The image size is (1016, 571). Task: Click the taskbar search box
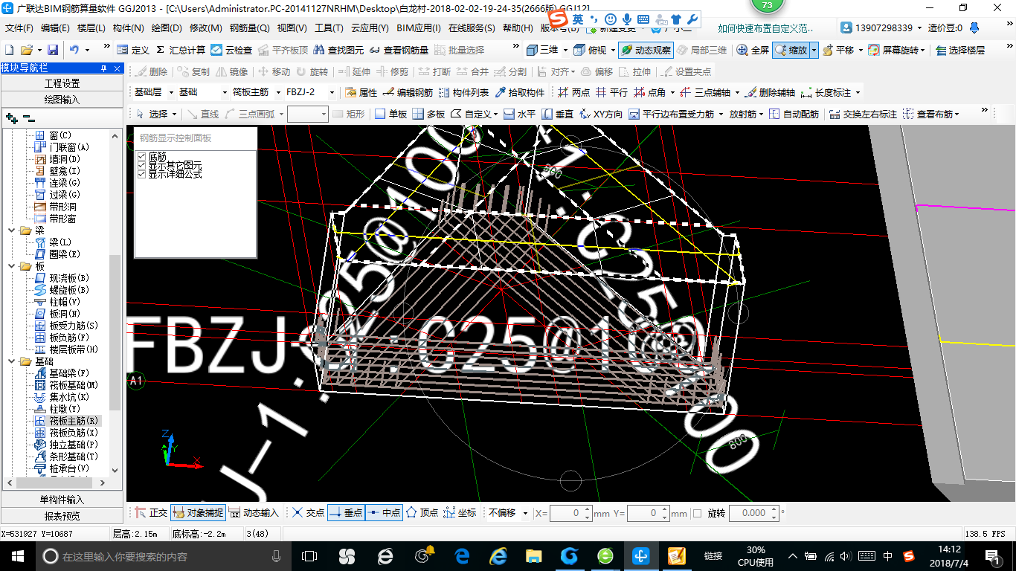[162, 556]
